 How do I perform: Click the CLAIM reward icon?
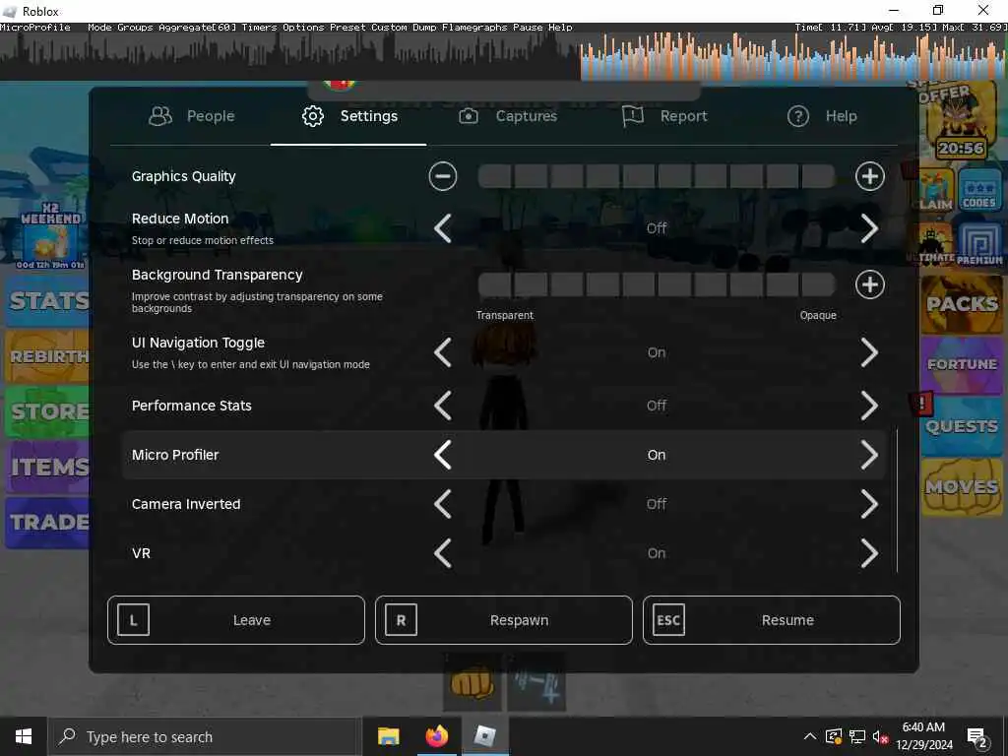[936, 191]
